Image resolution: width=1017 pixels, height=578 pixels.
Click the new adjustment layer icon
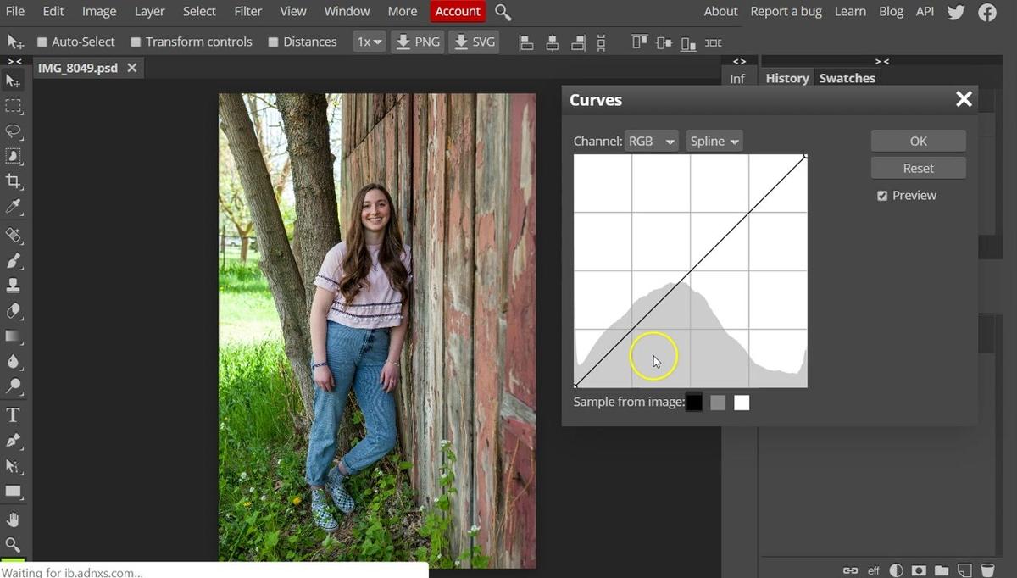897,570
